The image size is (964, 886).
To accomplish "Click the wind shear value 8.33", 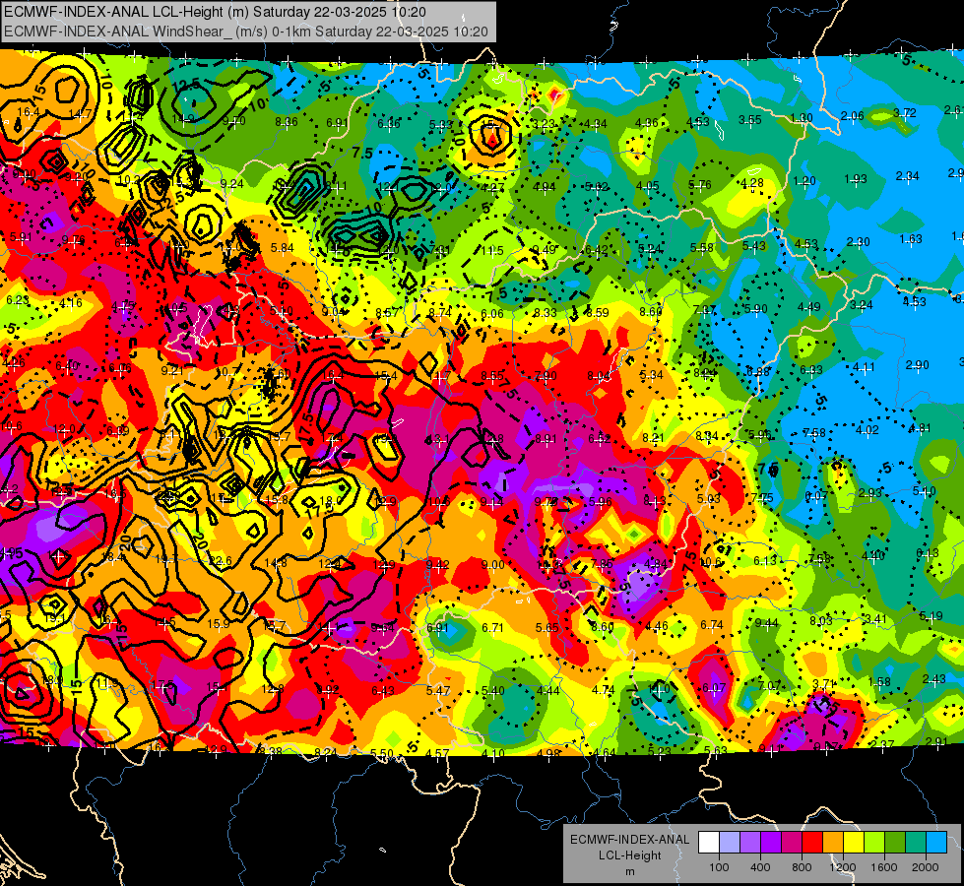I will pos(545,312).
